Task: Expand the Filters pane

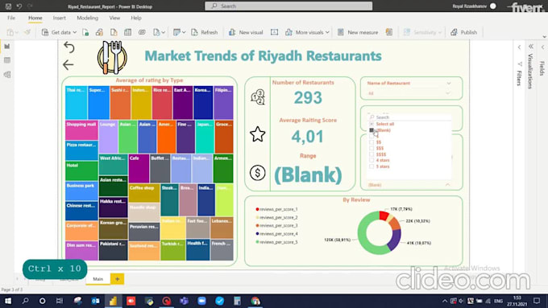Action: click(x=519, y=47)
